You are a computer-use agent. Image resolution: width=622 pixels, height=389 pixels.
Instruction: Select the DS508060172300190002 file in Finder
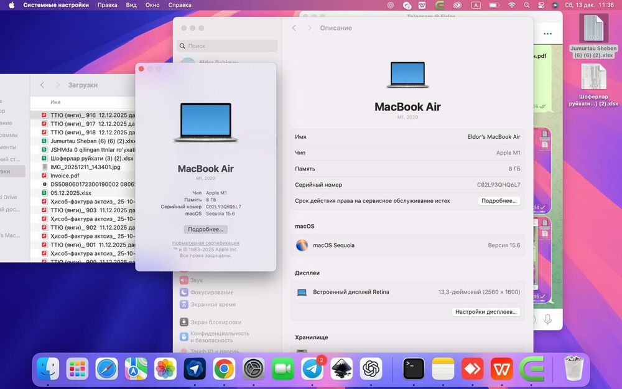click(x=83, y=184)
